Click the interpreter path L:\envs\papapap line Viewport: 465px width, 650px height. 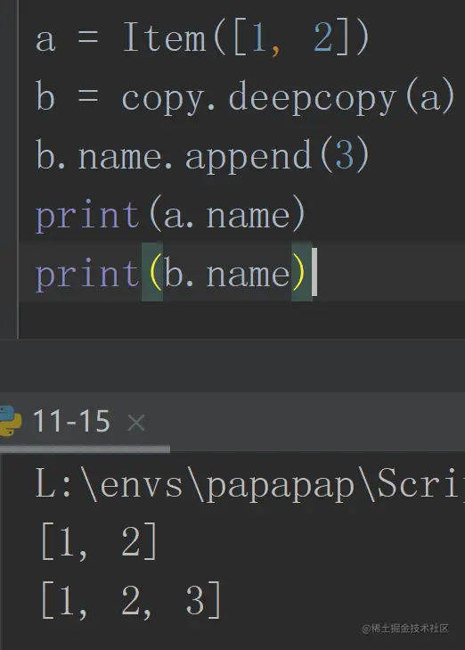click(x=249, y=484)
